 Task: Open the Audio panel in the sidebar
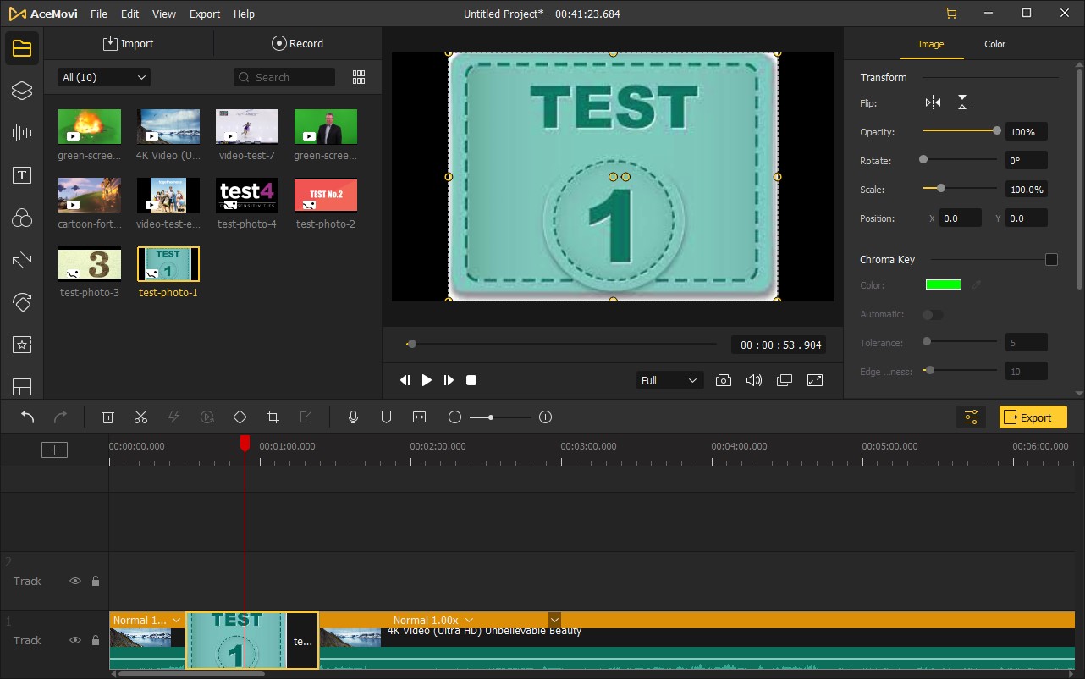22,132
